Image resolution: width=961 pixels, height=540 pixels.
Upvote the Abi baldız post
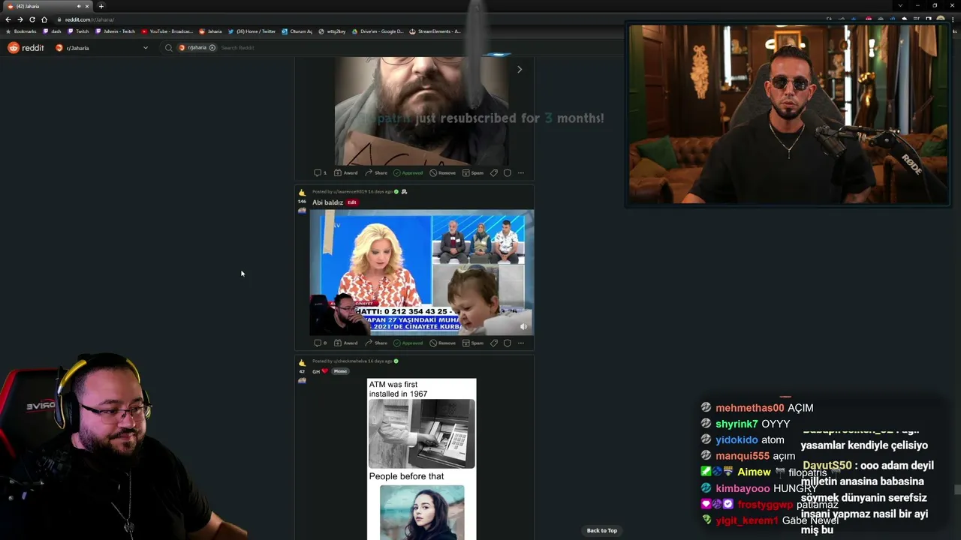pos(302,193)
